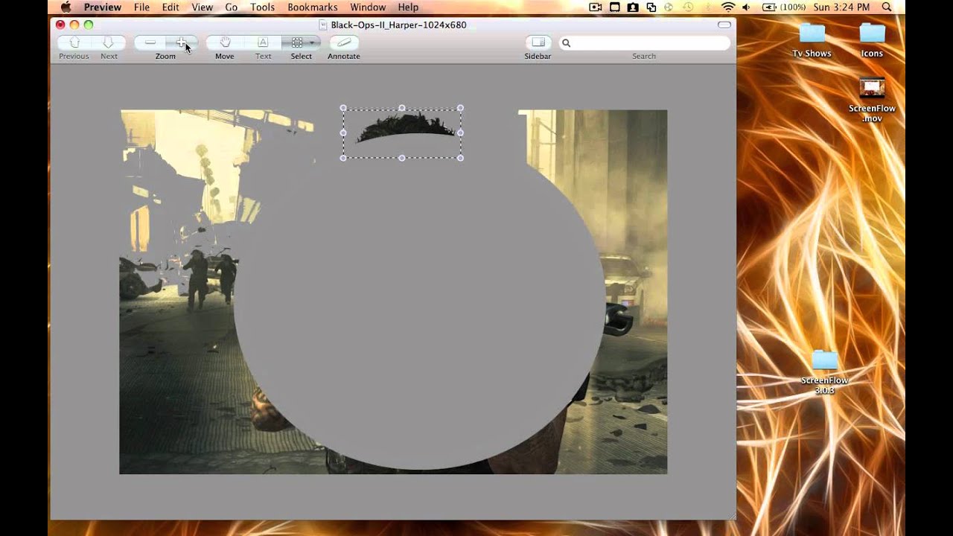Click the middle-left selection handle
This screenshot has width=953, height=536.
pos(343,133)
